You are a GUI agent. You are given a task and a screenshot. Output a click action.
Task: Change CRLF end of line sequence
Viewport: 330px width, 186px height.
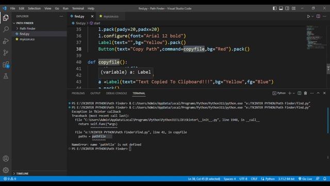coord(254,179)
